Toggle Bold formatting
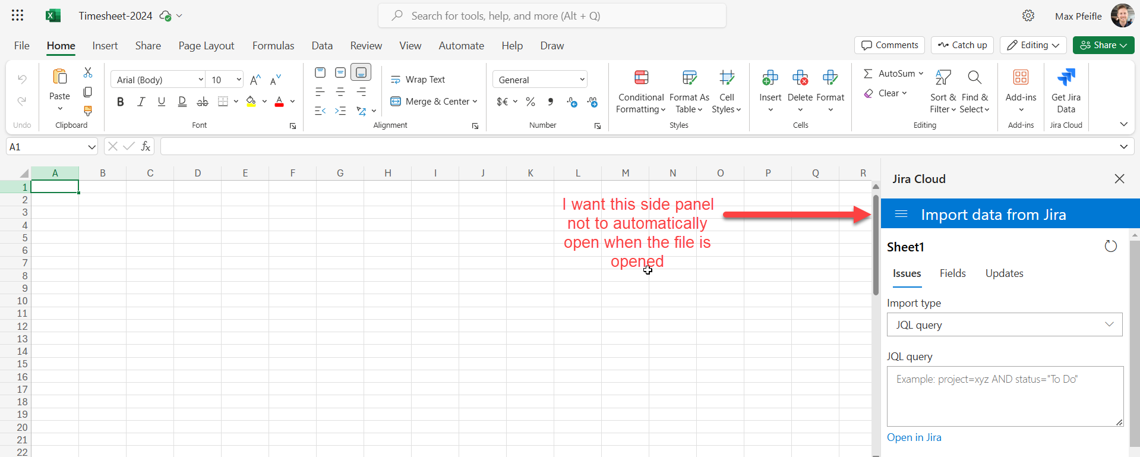 click(121, 102)
